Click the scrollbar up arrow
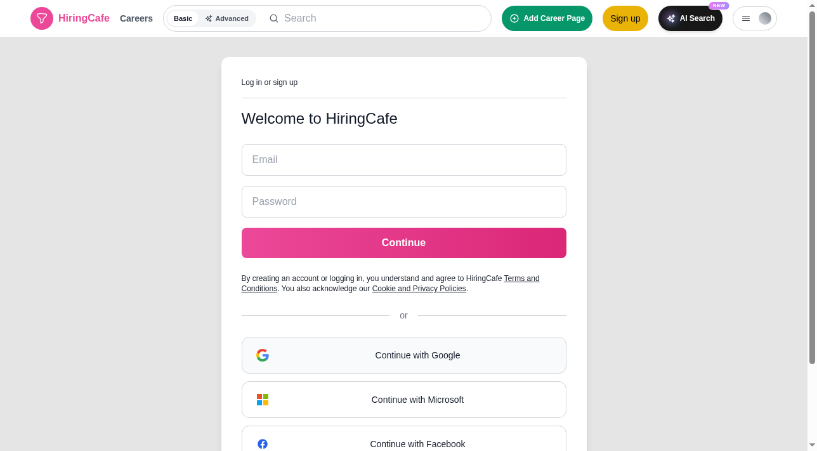The image size is (817, 451). pos(812,4)
